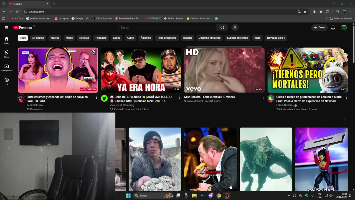Viewport: 355px width, 200px height.
Task: Open the notifications bell
Action: pyautogui.click(x=333, y=27)
